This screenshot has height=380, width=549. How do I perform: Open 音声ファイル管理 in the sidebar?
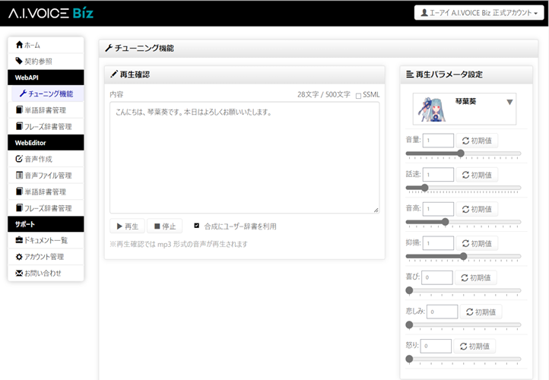pos(46,176)
